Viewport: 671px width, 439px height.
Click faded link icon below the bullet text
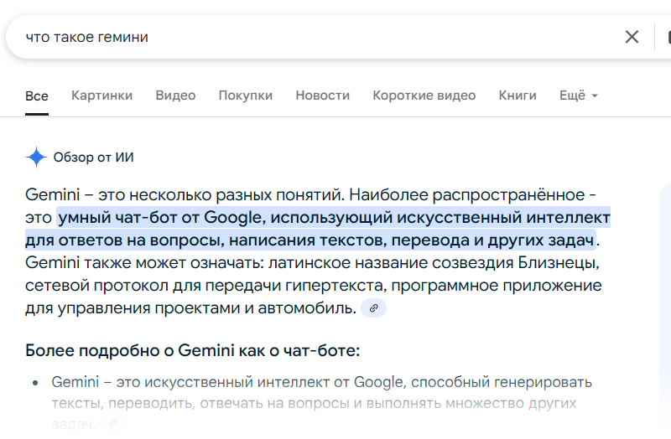pyautogui.click(x=114, y=423)
